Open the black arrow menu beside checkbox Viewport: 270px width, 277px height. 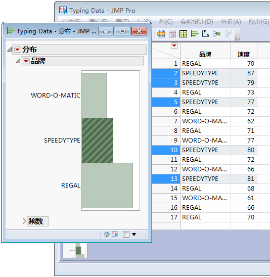(x=134, y=235)
